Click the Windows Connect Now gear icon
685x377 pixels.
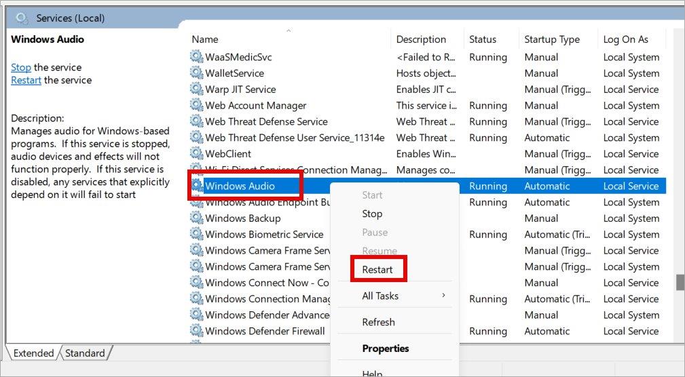(x=197, y=283)
